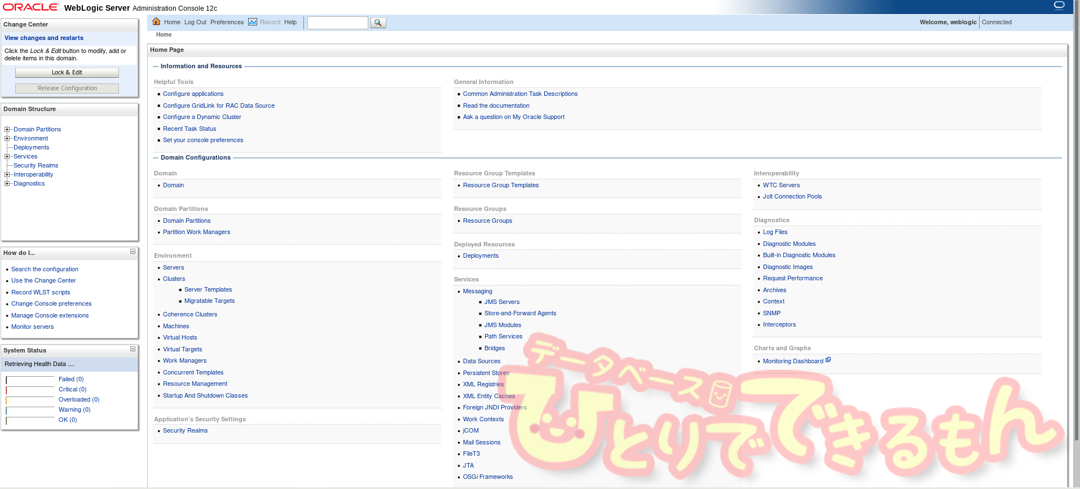Expand the Environment tree node
The image size is (1080, 489).
[x=7, y=138]
